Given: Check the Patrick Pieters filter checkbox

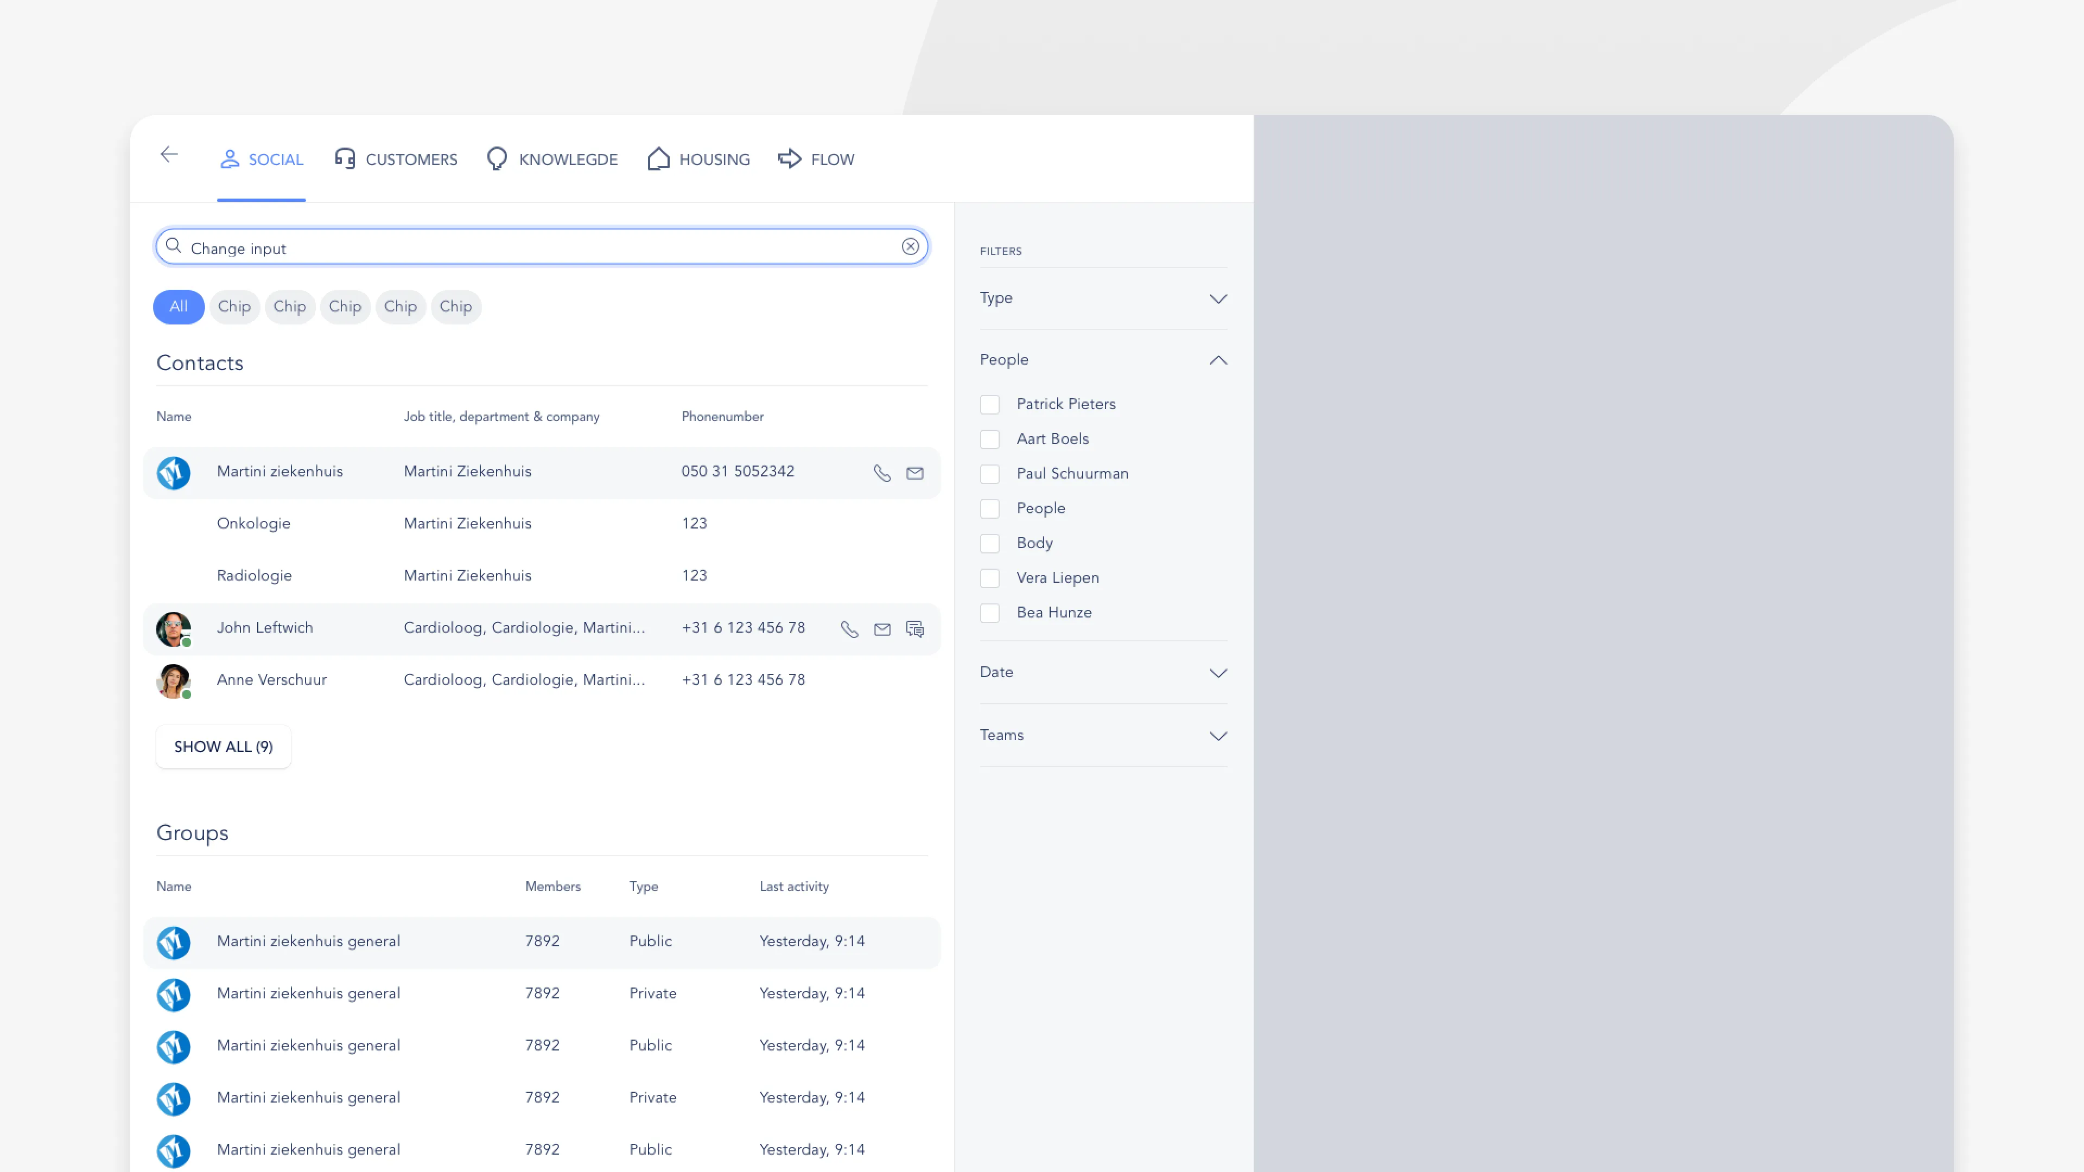Looking at the screenshot, I should coord(990,404).
